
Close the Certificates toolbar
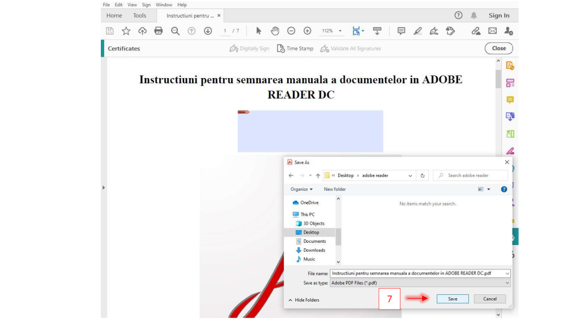(498, 49)
